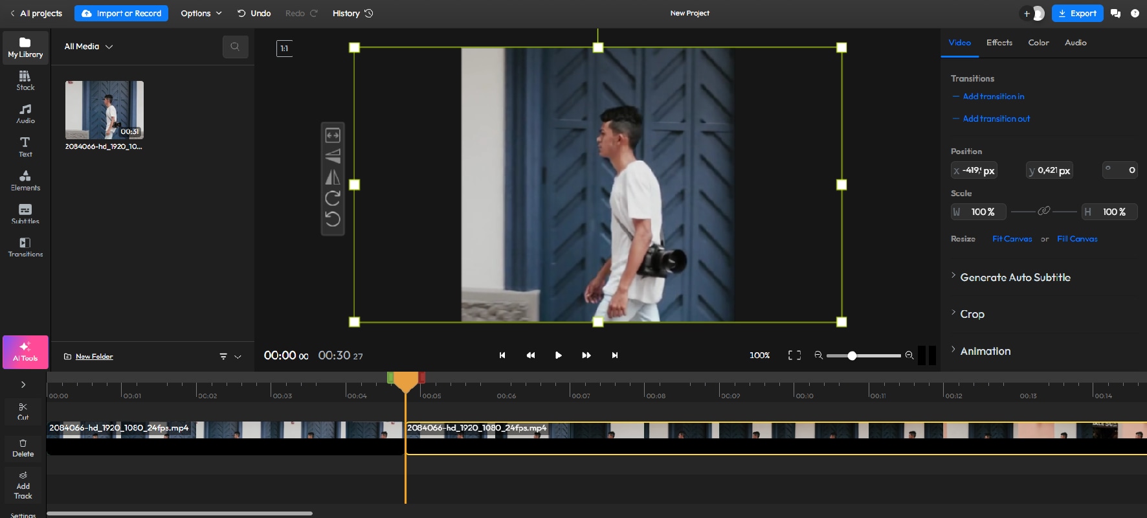This screenshot has width=1147, height=518.
Task: Rotate the clip clockwise
Action: [333, 198]
